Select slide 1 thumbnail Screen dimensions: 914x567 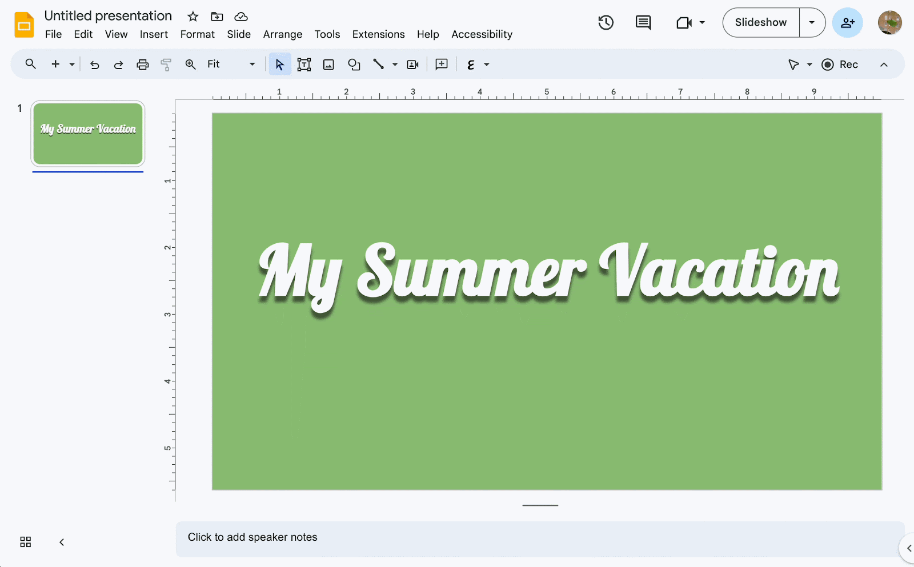coord(88,134)
